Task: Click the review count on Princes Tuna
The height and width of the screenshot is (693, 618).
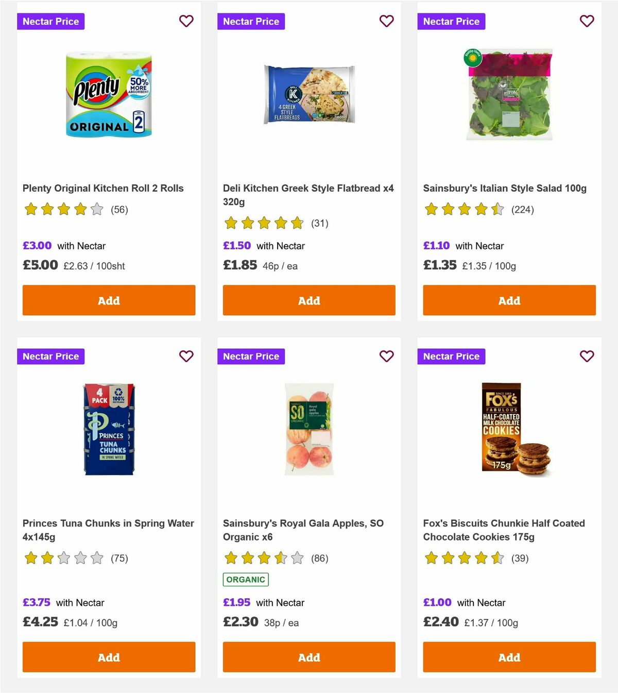Action: tap(119, 558)
